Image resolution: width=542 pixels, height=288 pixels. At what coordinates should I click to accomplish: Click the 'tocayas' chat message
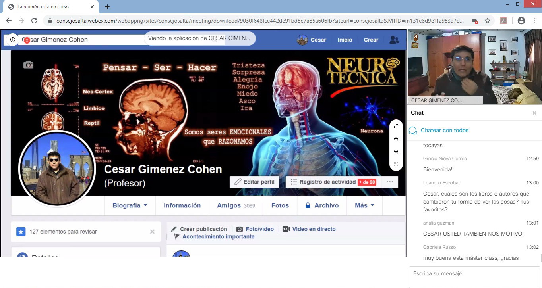[433, 145]
